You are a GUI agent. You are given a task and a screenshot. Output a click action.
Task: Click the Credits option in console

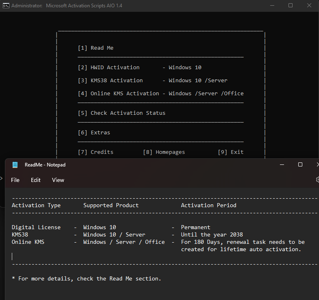(x=96, y=152)
